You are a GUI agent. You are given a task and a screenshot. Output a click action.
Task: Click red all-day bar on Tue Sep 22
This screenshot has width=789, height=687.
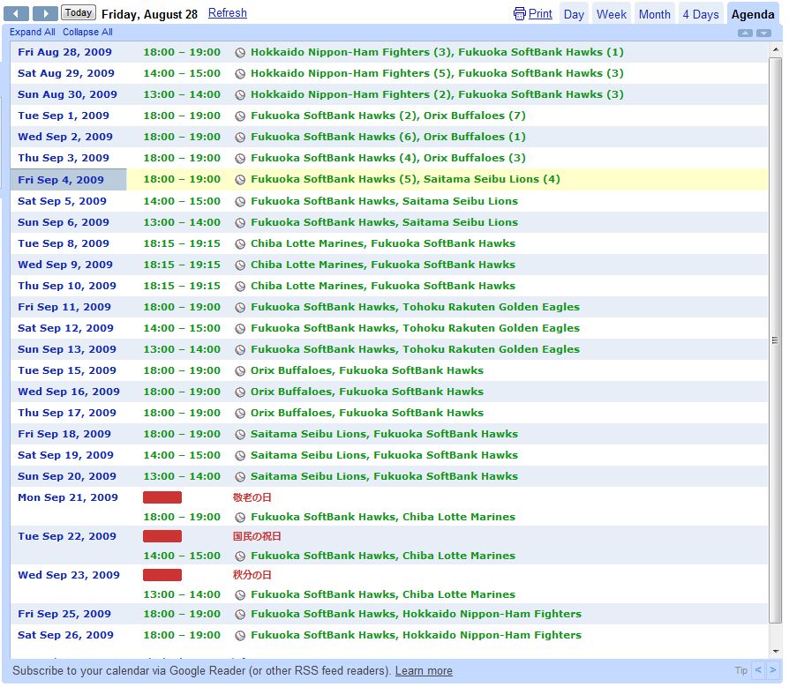coord(162,536)
